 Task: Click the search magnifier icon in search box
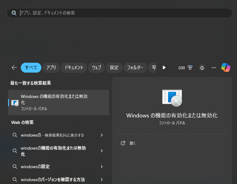point(14,13)
